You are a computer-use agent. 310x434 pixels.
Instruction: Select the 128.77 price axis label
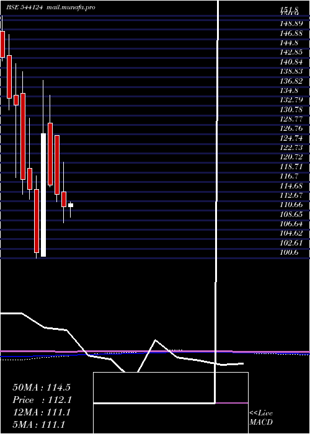(291, 119)
